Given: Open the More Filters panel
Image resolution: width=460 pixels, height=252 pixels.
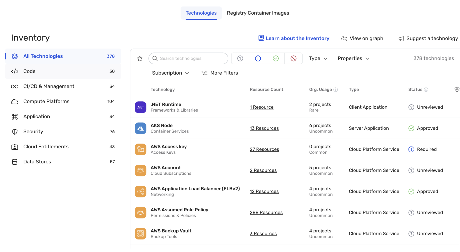Looking at the screenshot, I should [220, 73].
